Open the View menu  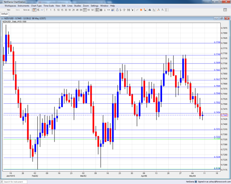pos(58,6)
